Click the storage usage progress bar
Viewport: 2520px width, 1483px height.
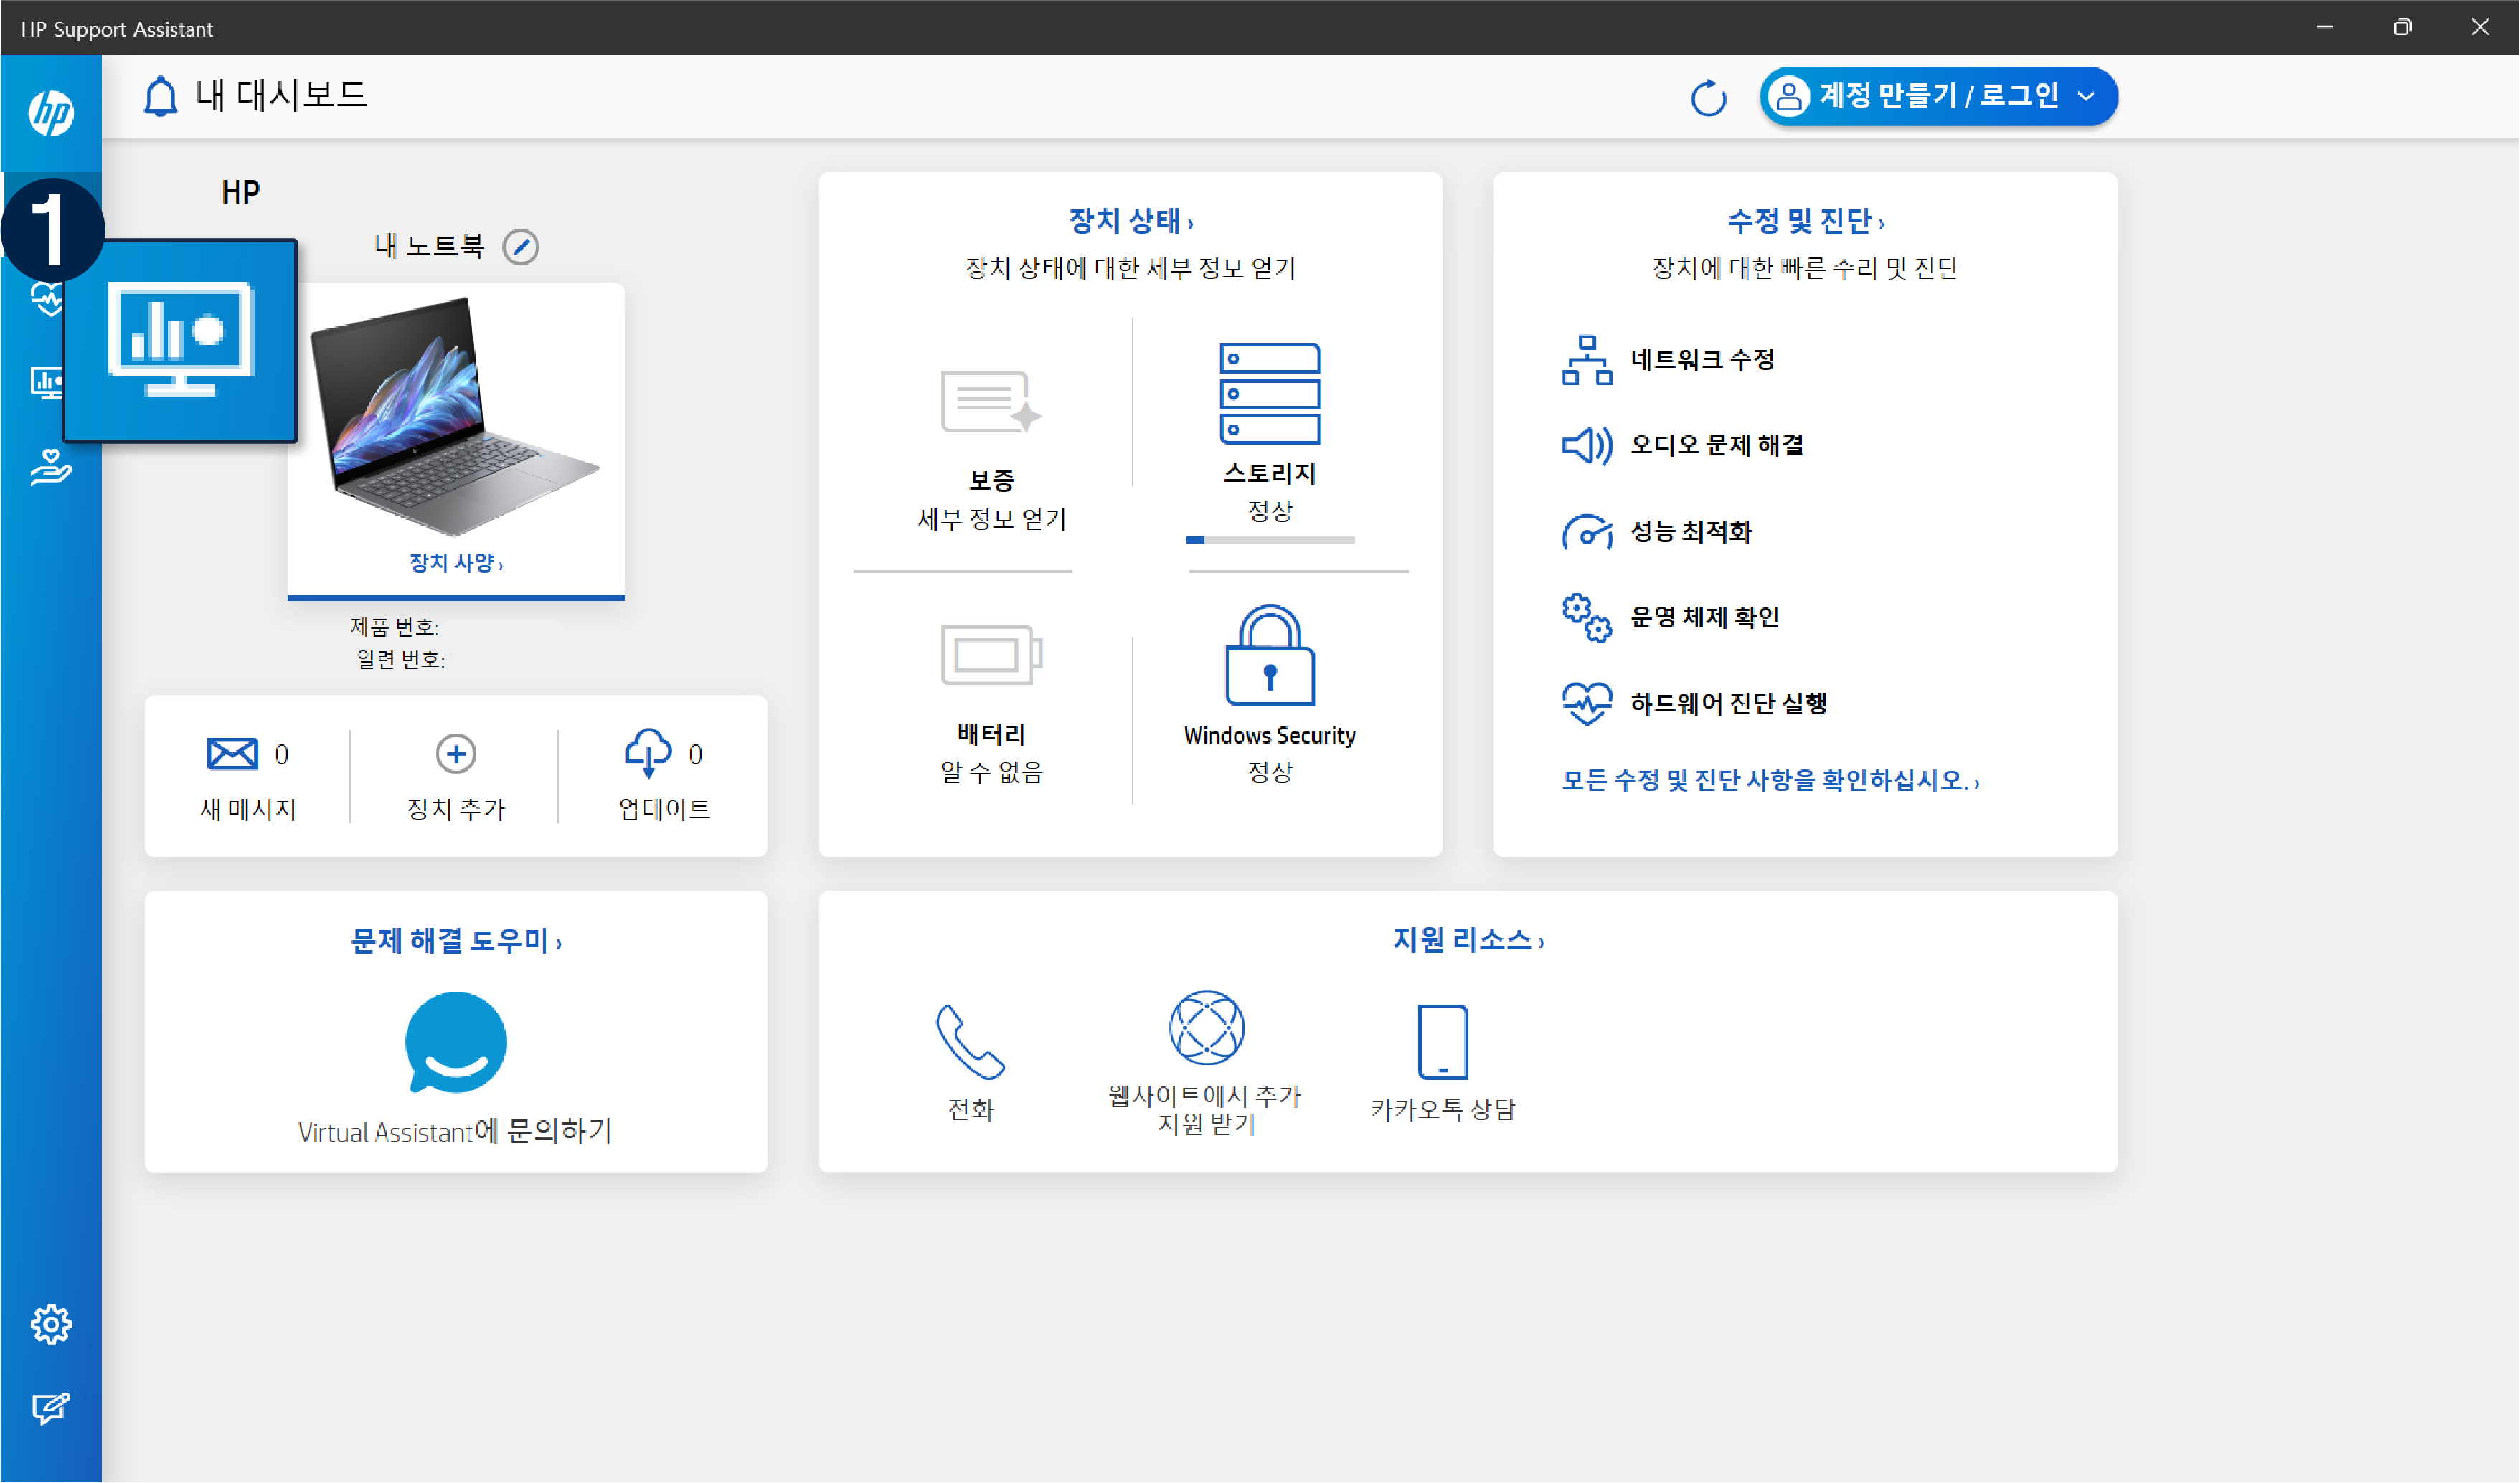(1269, 540)
